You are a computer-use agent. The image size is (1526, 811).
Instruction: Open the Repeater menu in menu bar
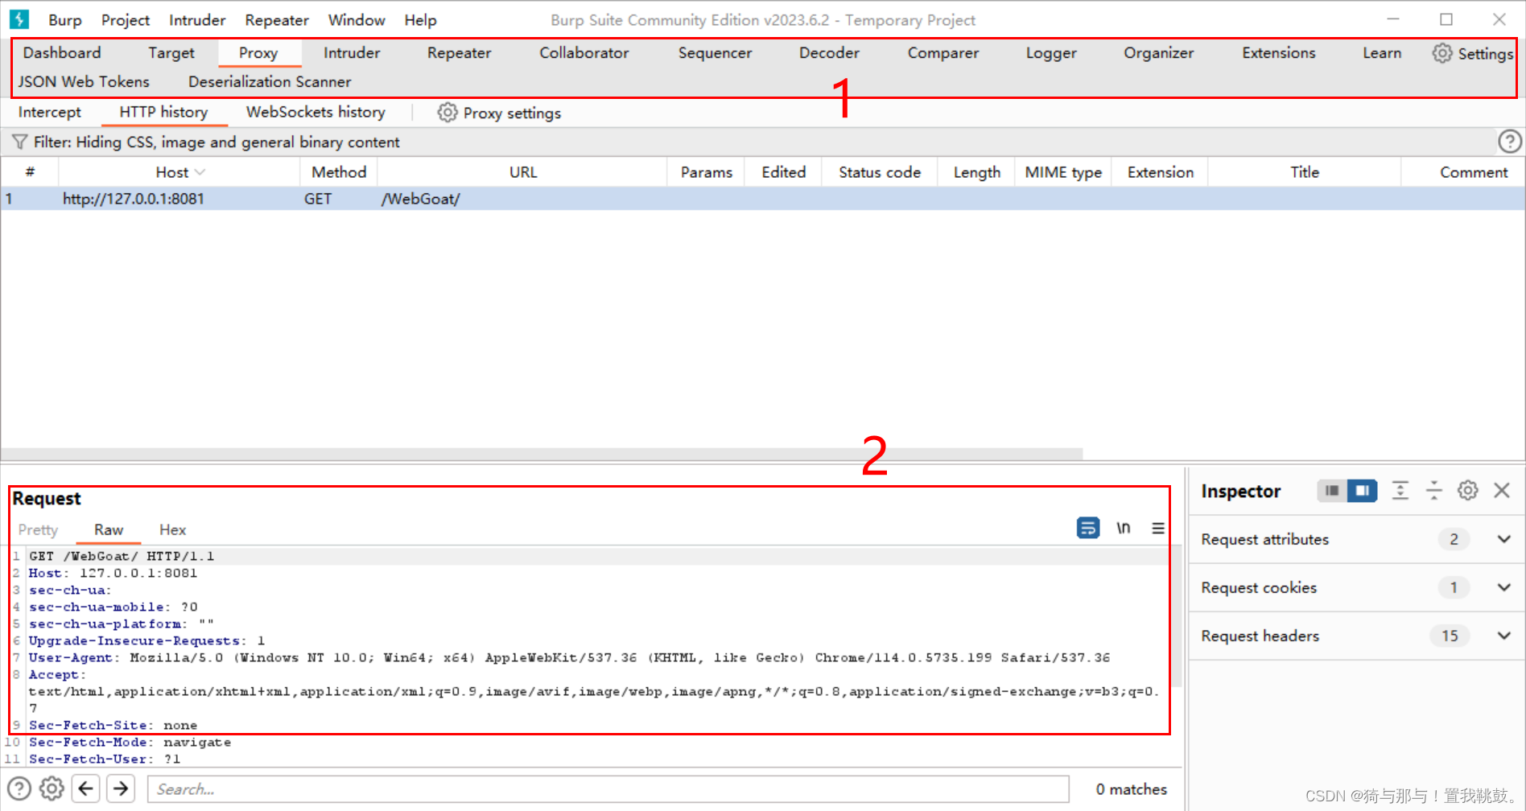(277, 20)
